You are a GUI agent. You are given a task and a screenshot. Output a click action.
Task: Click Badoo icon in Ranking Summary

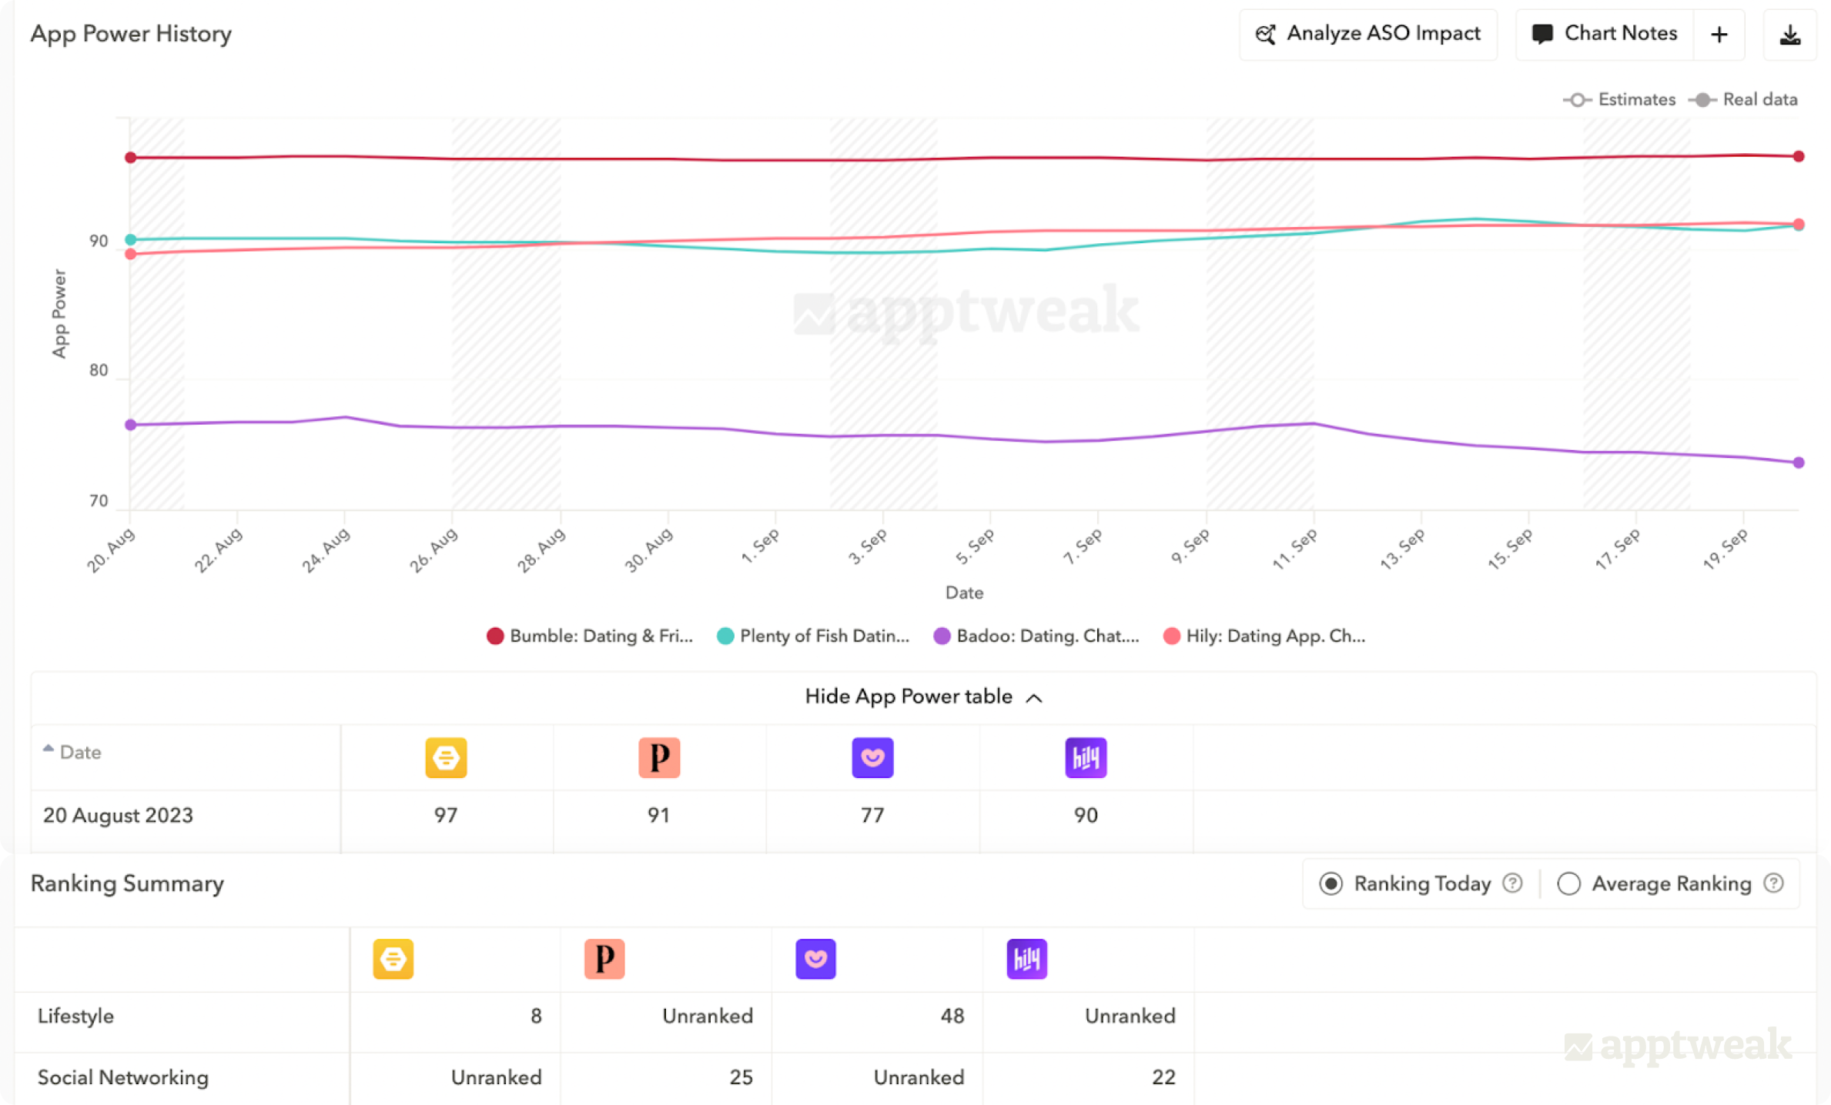point(815,959)
